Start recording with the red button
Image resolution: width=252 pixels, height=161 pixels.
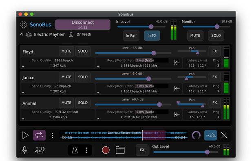coord(106,150)
